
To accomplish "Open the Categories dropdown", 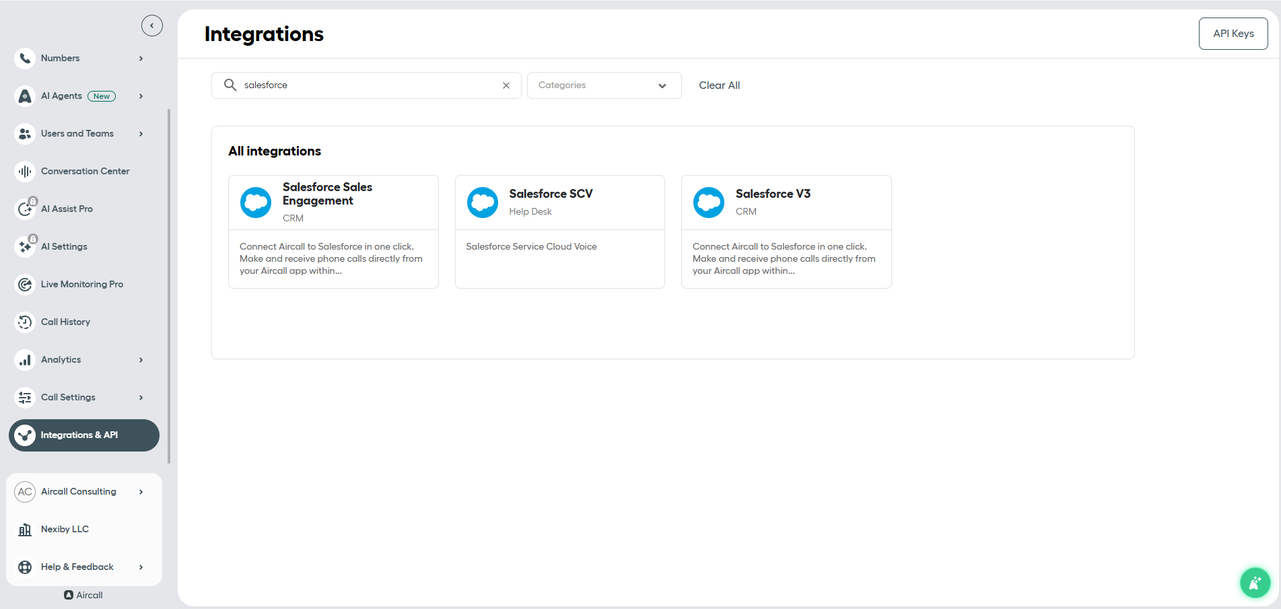I will point(604,85).
